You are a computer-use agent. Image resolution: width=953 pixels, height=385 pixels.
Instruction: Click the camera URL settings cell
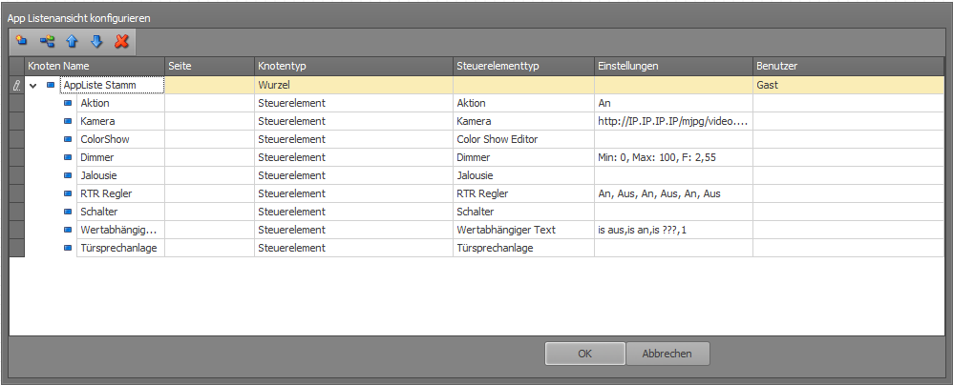click(673, 122)
